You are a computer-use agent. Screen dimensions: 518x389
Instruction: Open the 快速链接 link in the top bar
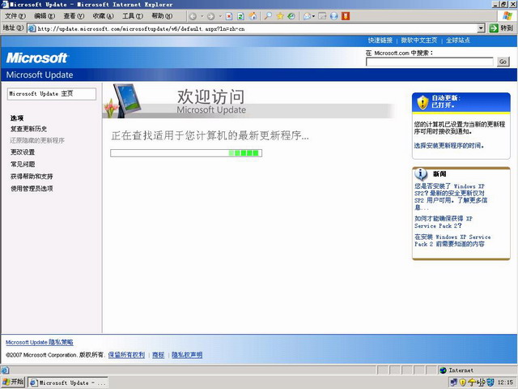[380, 41]
